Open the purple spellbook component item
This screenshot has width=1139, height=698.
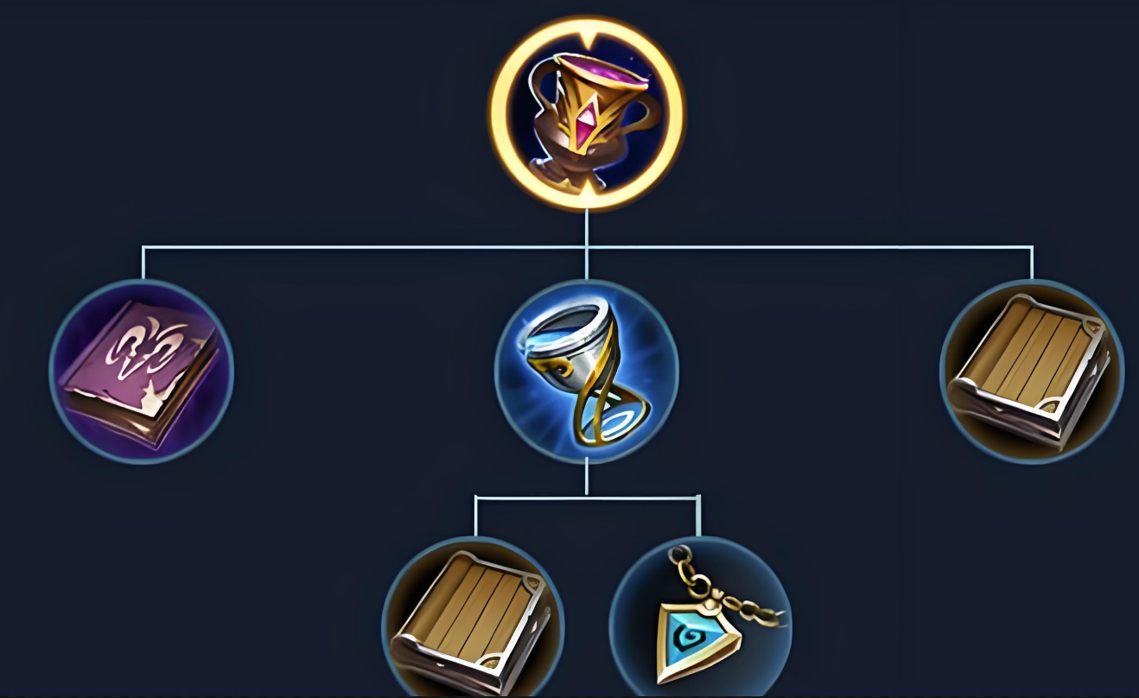[x=142, y=371]
